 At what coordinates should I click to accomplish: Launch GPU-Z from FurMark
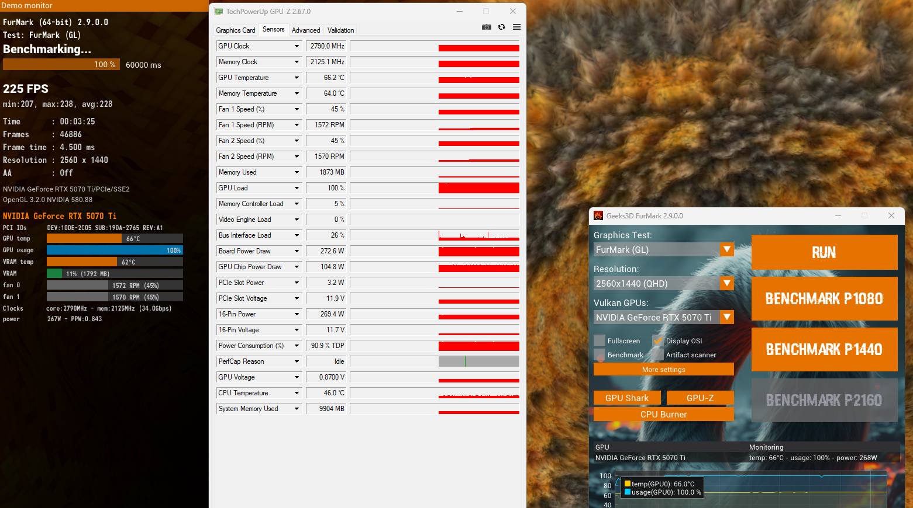[x=700, y=398]
